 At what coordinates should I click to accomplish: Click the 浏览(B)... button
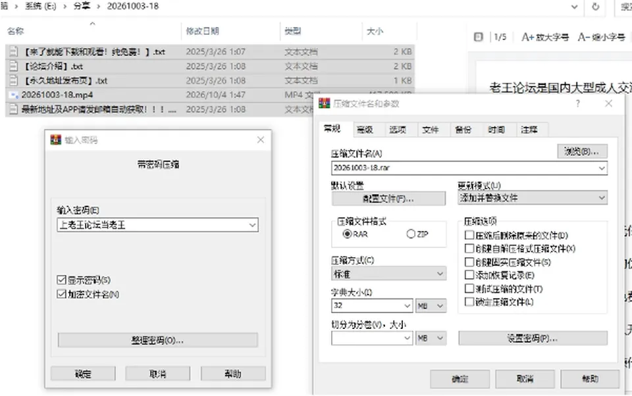[582, 151]
